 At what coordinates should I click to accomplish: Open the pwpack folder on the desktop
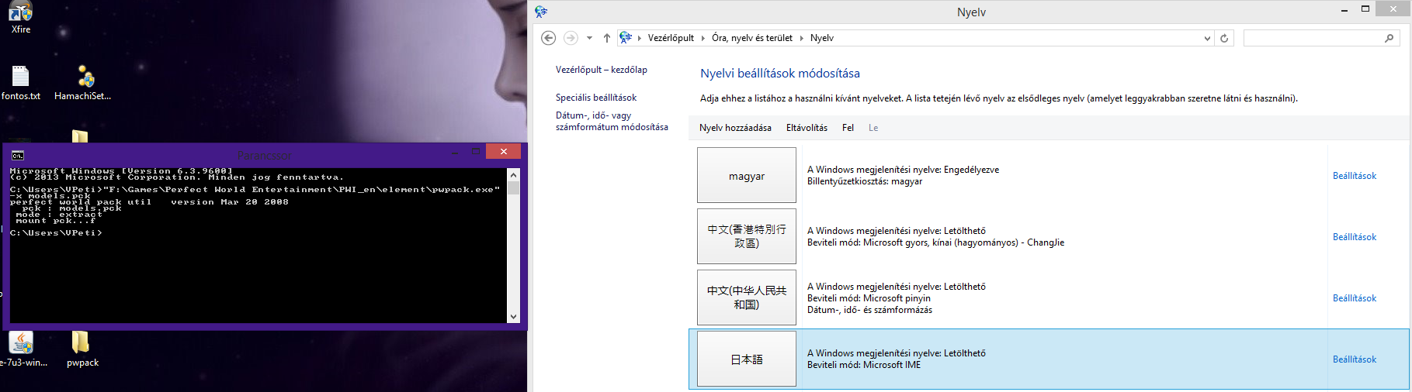click(x=81, y=343)
